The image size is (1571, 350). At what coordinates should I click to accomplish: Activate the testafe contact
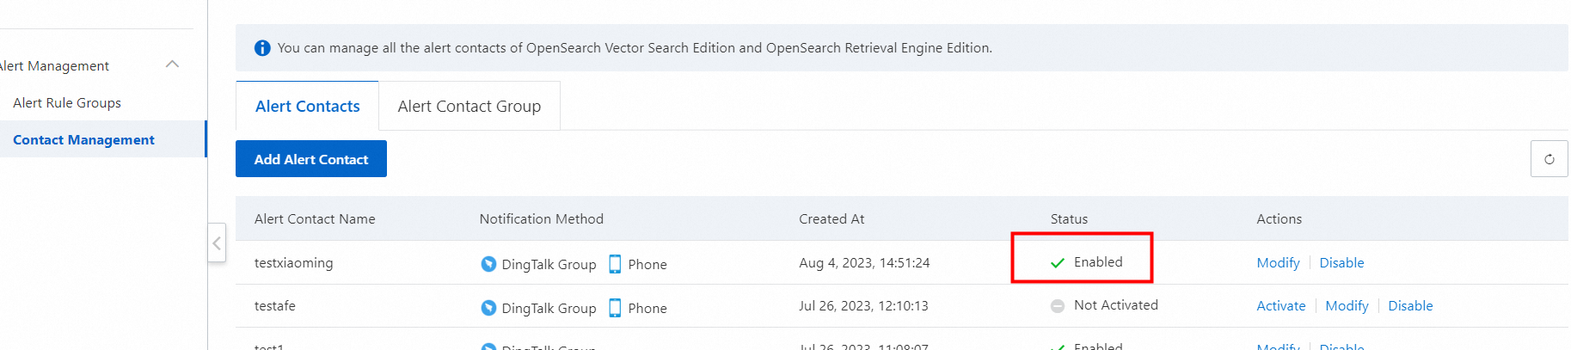1280,305
